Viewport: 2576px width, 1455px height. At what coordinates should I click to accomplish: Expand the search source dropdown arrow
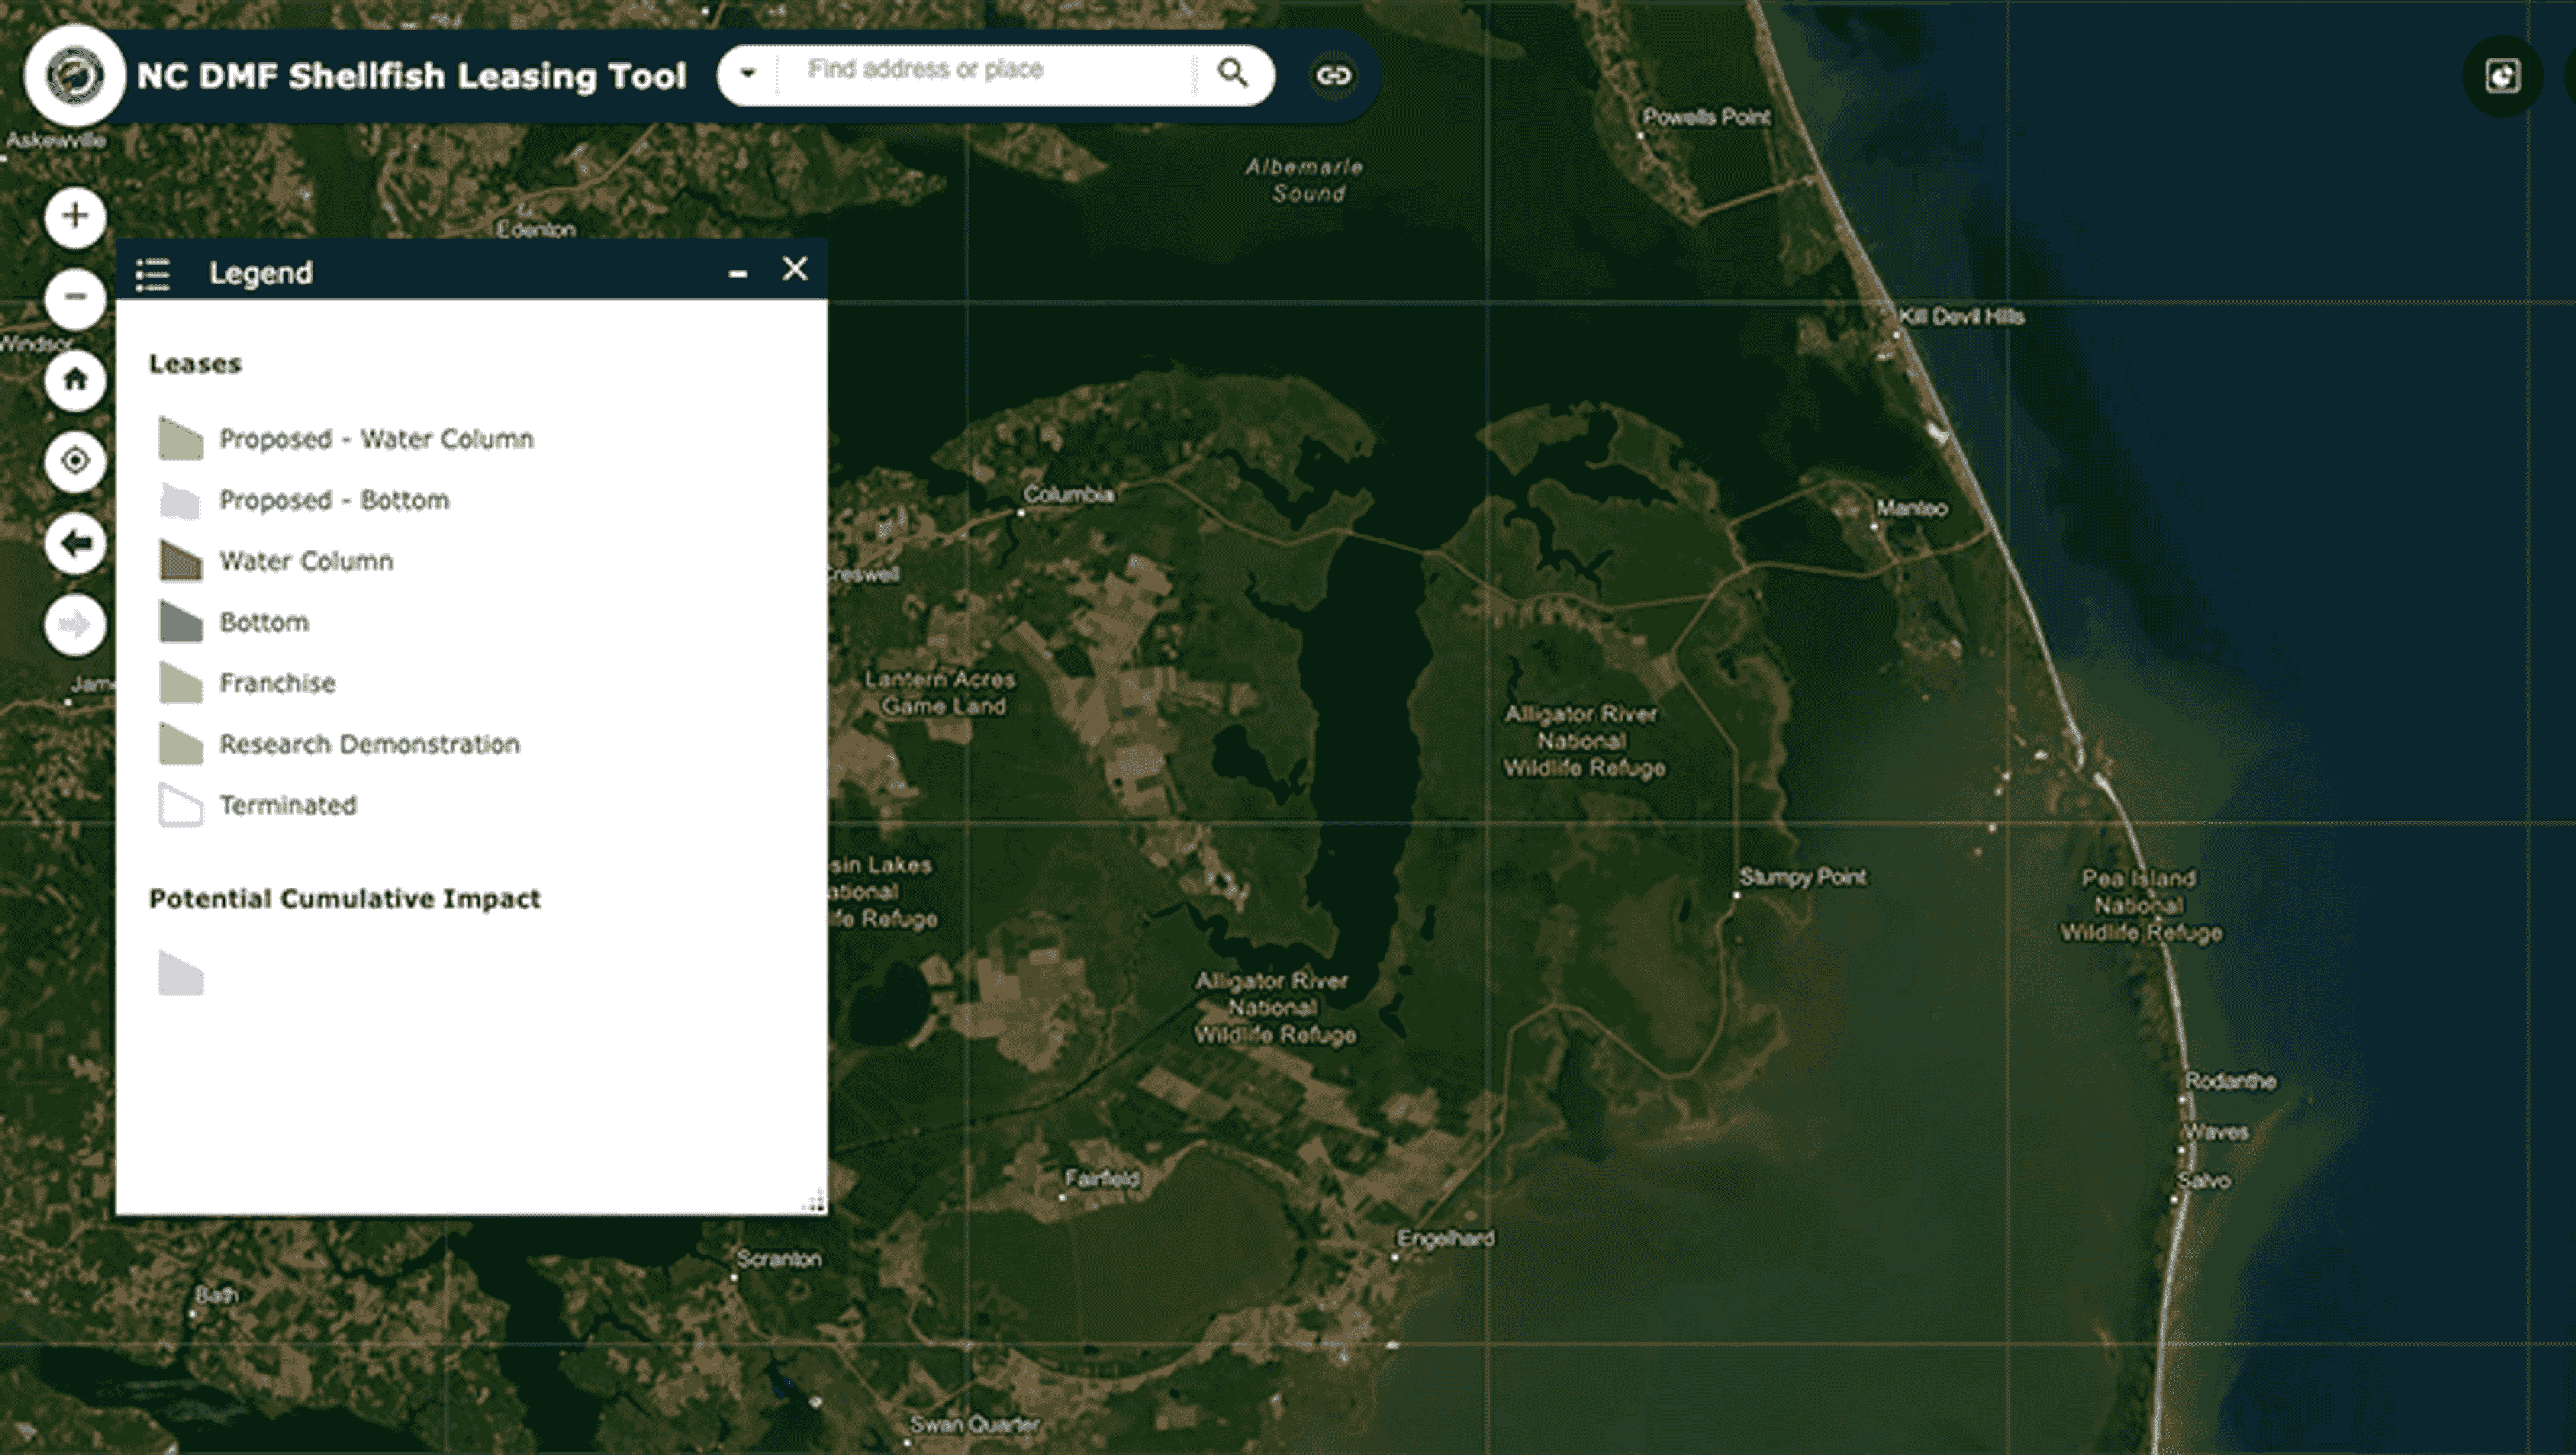pyautogui.click(x=748, y=74)
